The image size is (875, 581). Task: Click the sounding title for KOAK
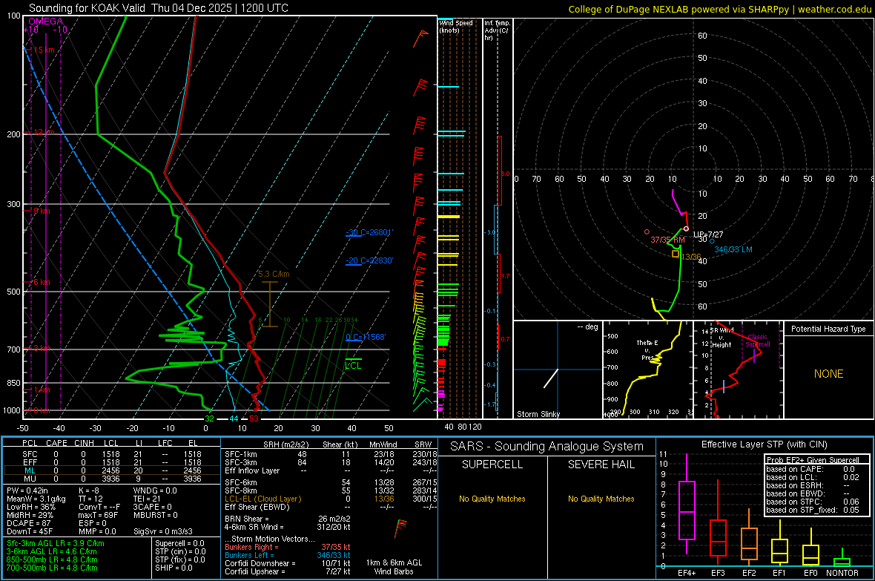(159, 8)
